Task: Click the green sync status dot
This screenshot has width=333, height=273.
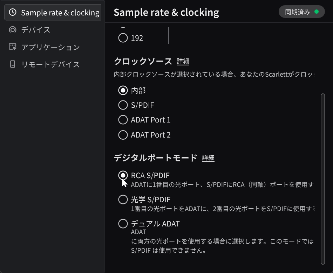Action: 317,12
